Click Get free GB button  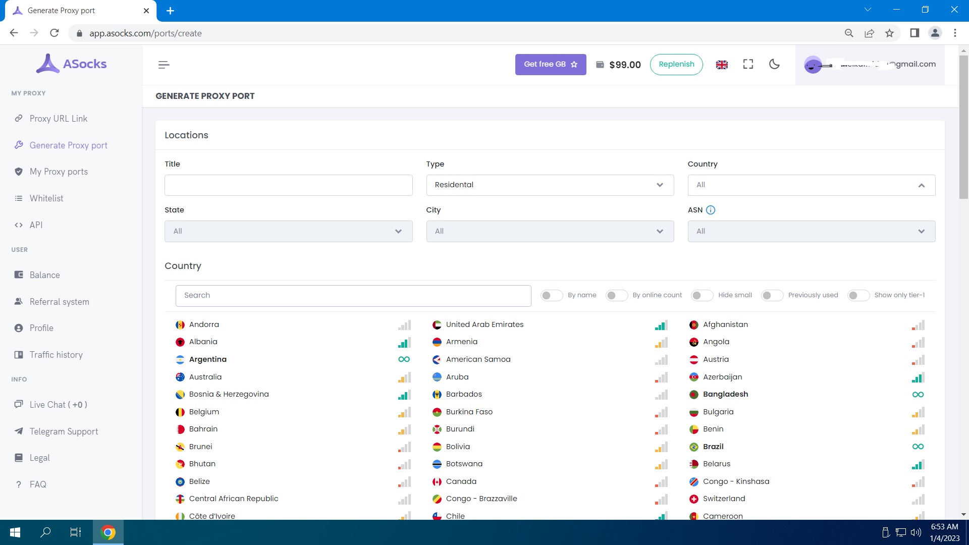(550, 64)
